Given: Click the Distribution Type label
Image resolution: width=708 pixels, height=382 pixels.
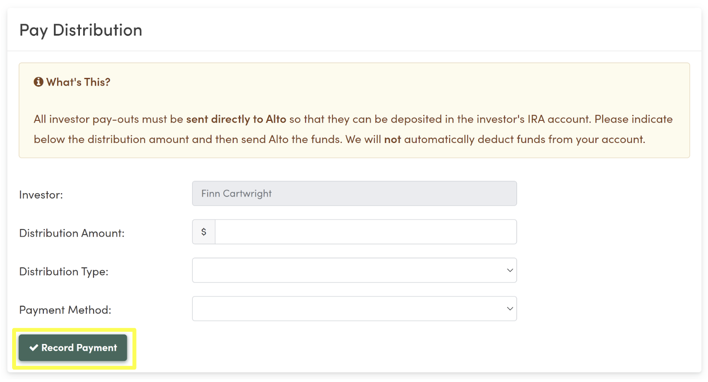Looking at the screenshot, I should tap(64, 272).
